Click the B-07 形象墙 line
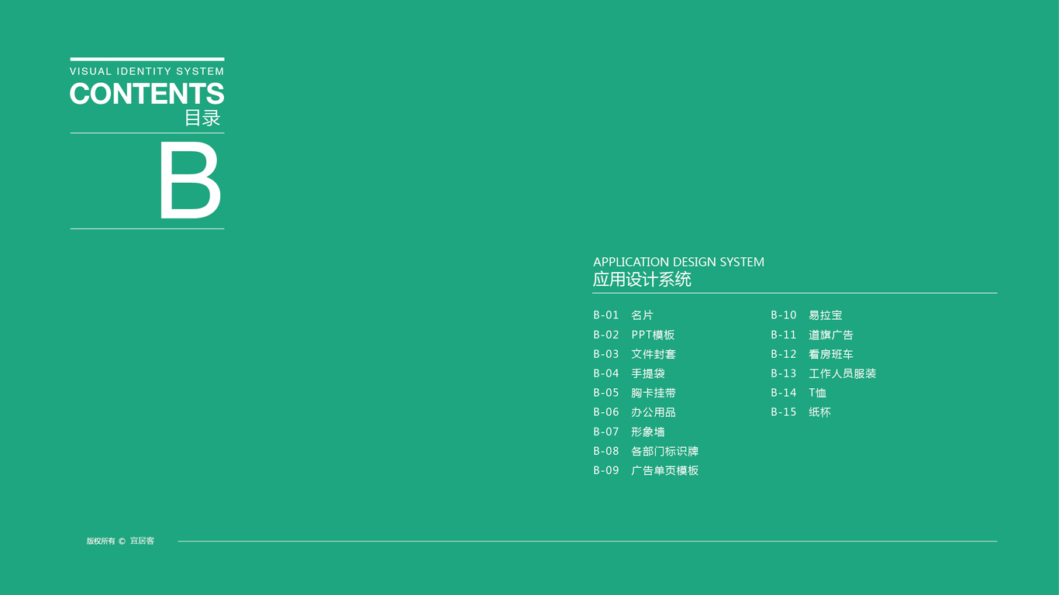This screenshot has width=1059, height=595. [x=629, y=432]
